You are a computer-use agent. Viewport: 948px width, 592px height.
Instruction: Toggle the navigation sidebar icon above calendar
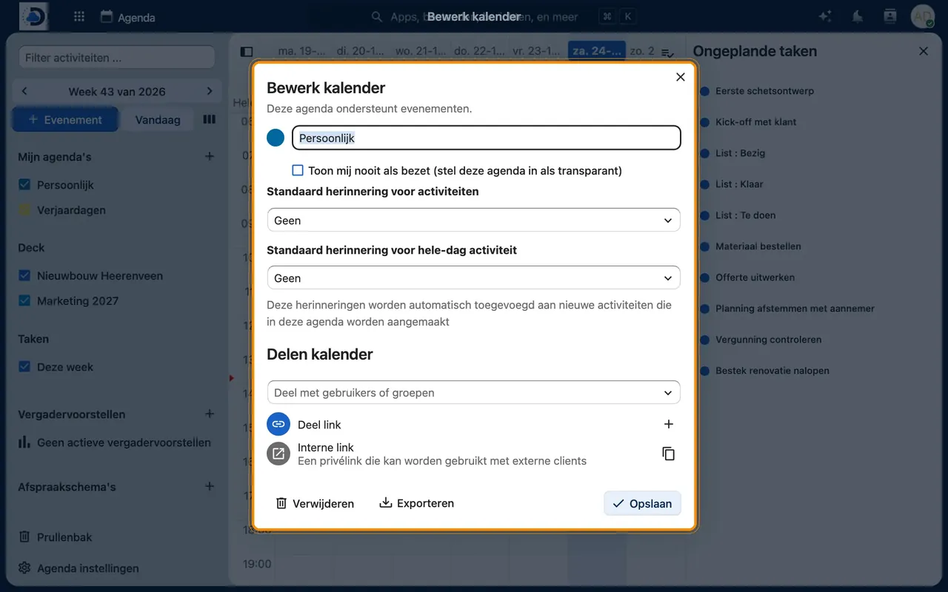coord(247,52)
